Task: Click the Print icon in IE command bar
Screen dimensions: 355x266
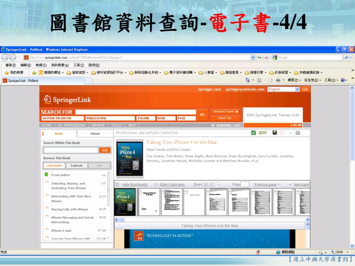Action: click(x=278, y=80)
